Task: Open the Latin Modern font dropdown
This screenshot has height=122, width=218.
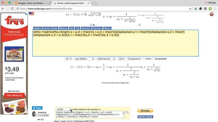Action: point(84,59)
